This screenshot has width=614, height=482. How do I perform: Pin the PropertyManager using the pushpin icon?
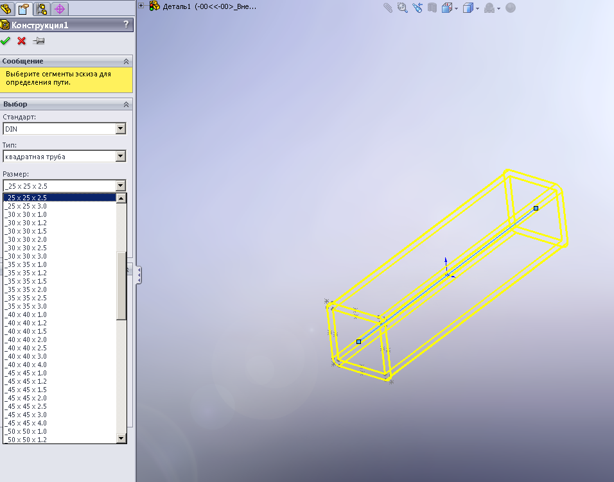pos(38,40)
